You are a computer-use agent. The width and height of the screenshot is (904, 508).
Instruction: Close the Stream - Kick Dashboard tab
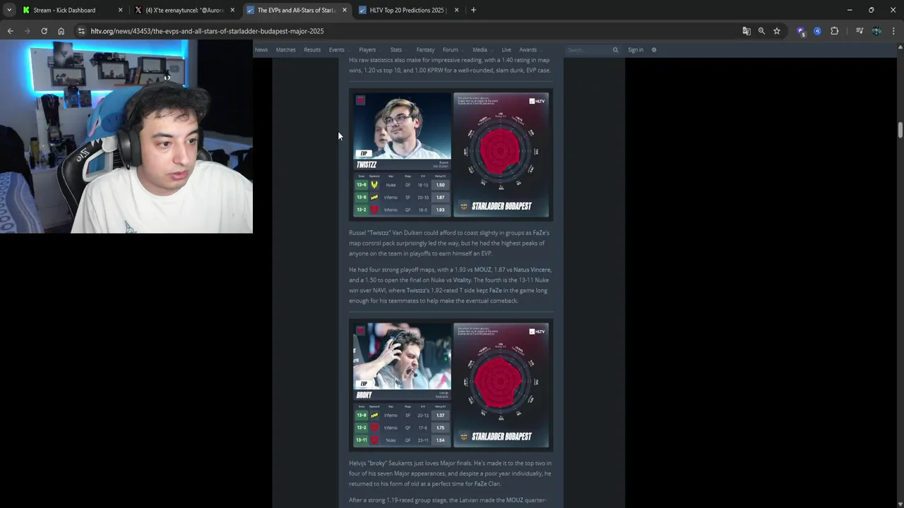pos(120,10)
